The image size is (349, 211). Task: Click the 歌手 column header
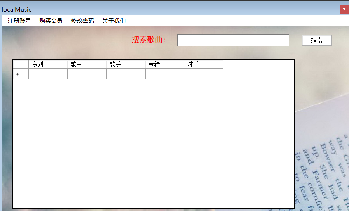[x=126, y=64]
